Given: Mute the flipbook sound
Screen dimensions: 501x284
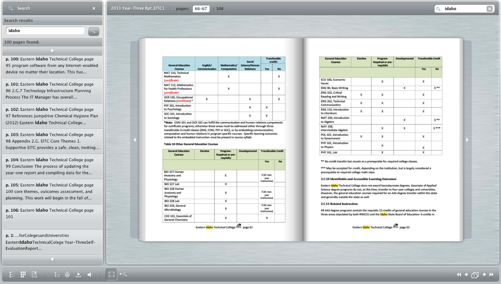Looking at the screenshot, I should 90,275.
